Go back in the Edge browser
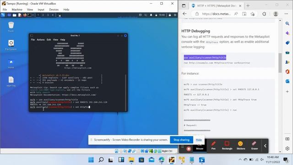Viewport: 293px width, 165px height. (184, 14)
